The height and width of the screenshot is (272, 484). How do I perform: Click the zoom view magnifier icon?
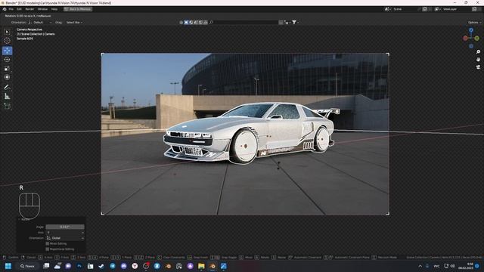(x=478, y=52)
